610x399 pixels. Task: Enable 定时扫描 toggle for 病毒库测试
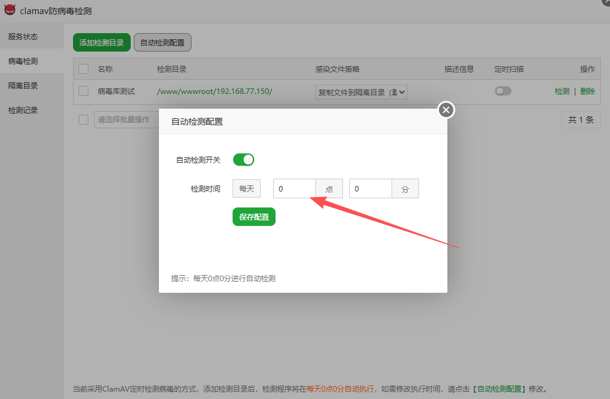pyautogui.click(x=503, y=91)
